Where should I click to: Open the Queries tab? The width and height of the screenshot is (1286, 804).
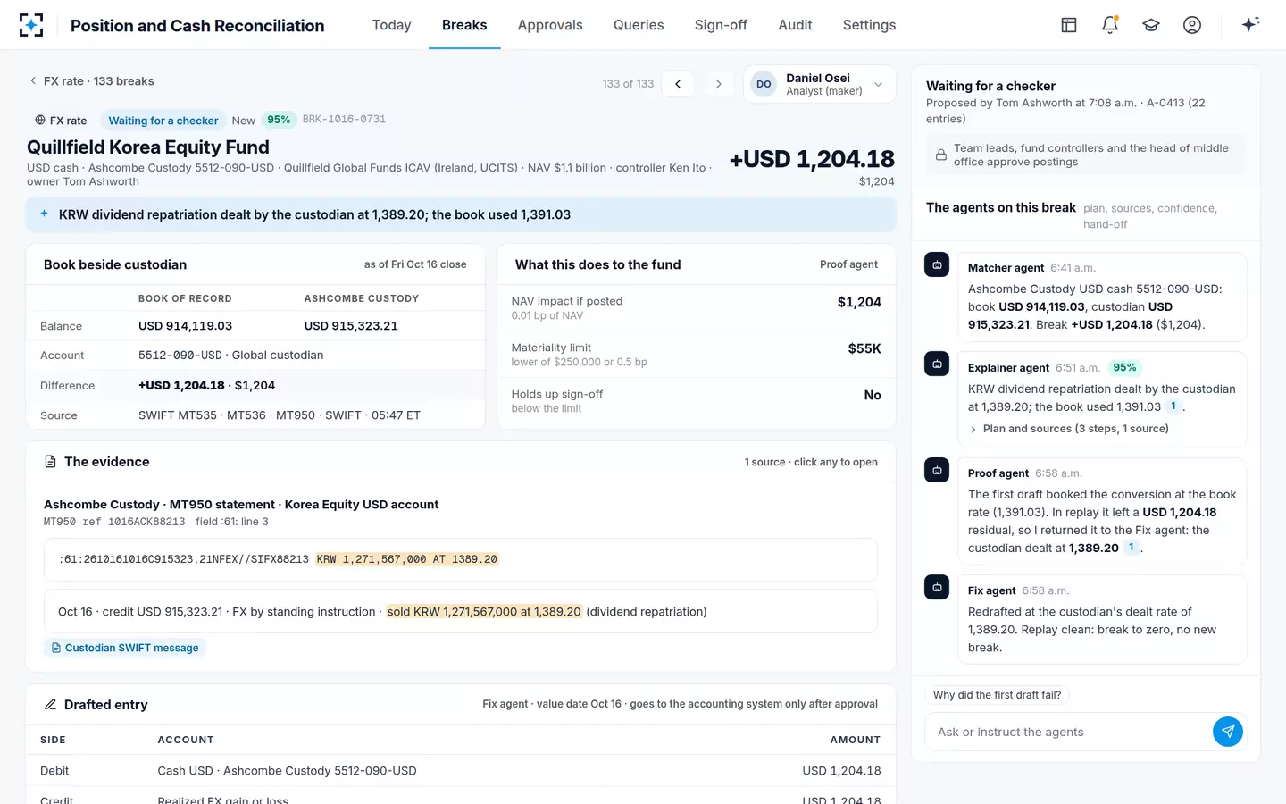coord(639,25)
